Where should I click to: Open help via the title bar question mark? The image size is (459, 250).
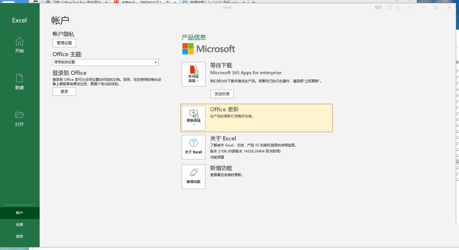(409, 7)
